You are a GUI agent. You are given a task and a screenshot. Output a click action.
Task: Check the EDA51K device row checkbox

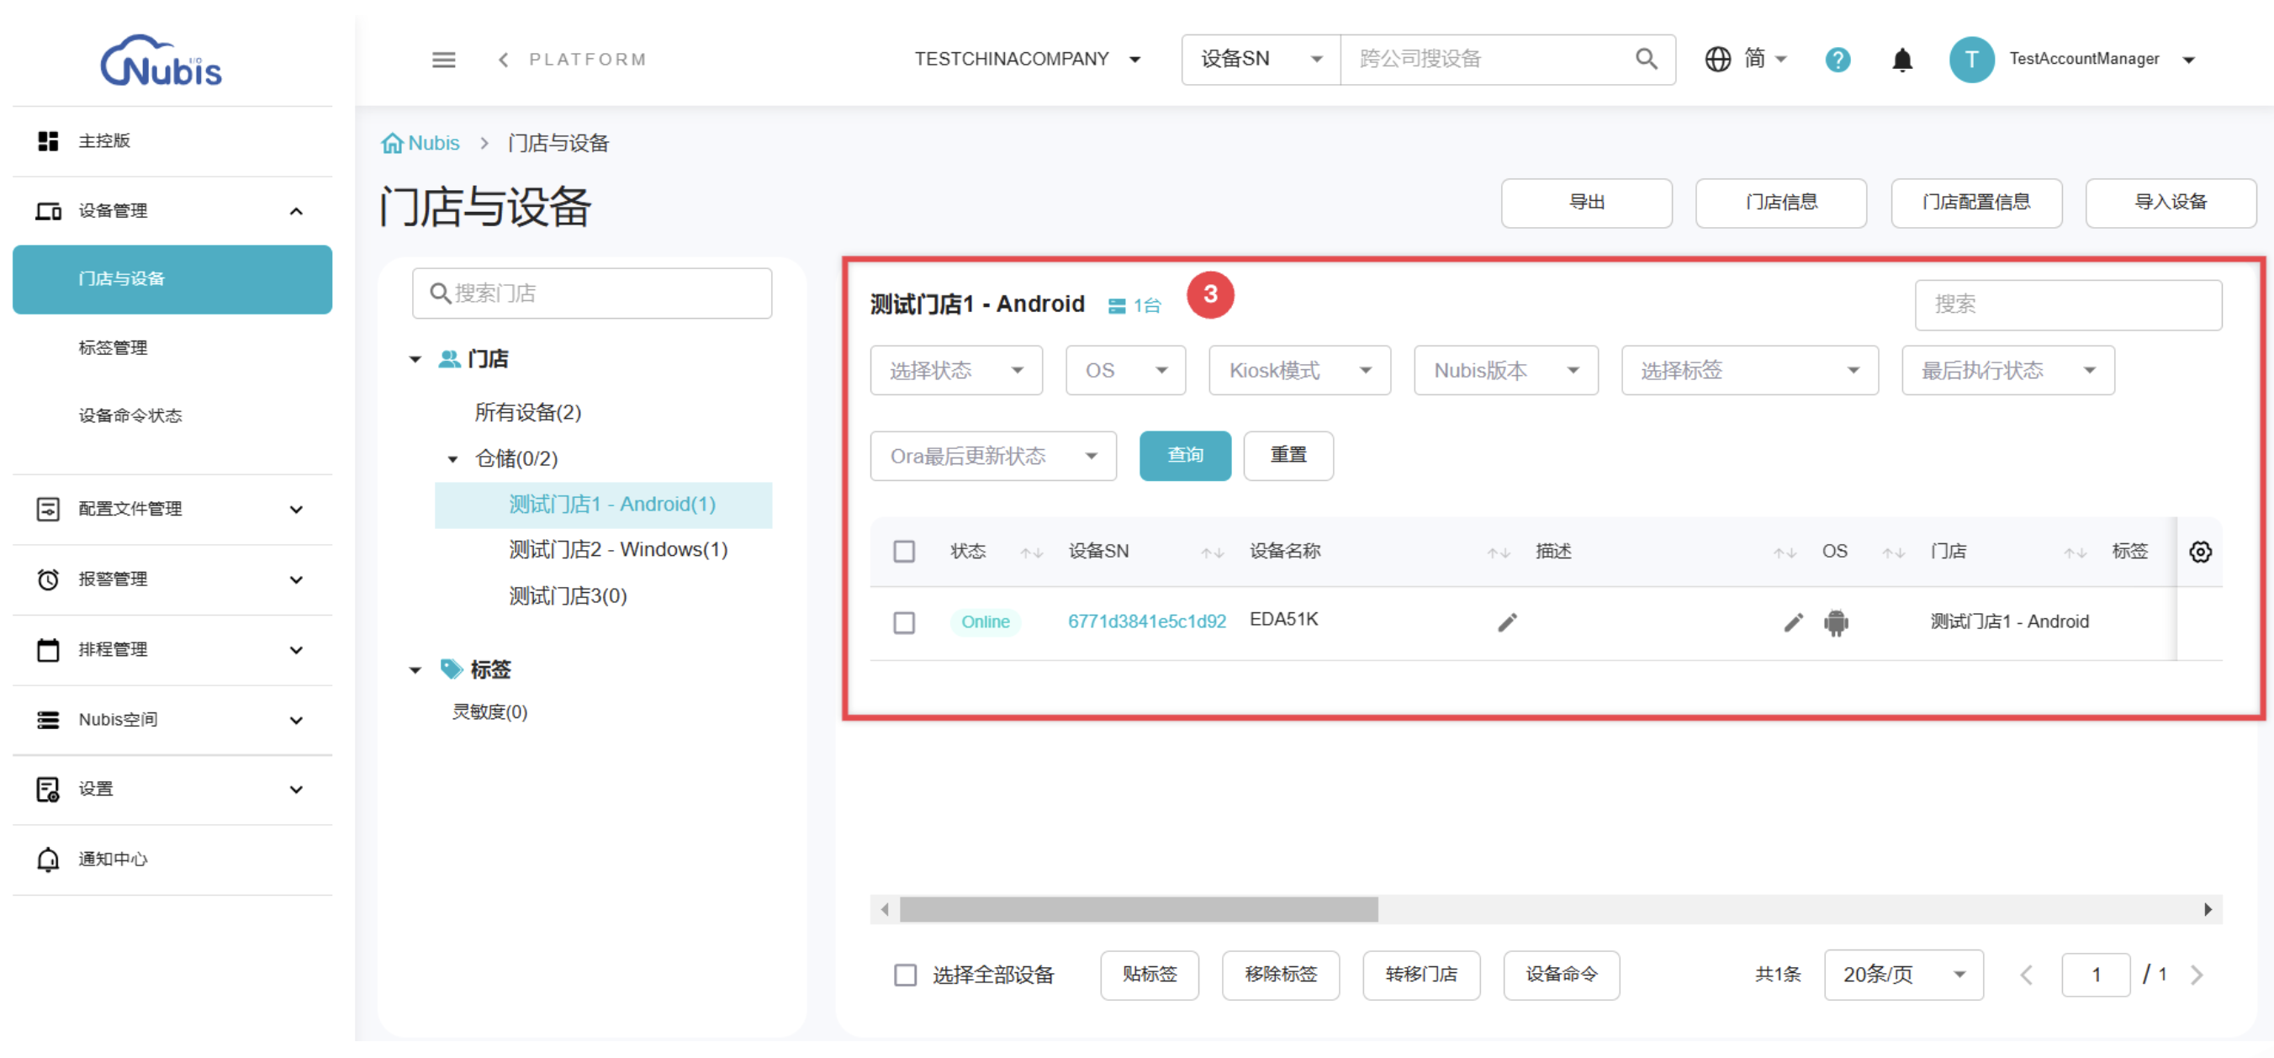904,622
